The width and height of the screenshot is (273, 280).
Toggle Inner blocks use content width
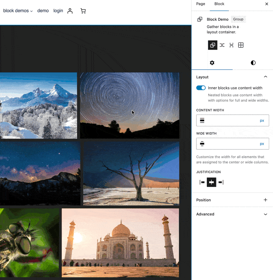(201, 88)
